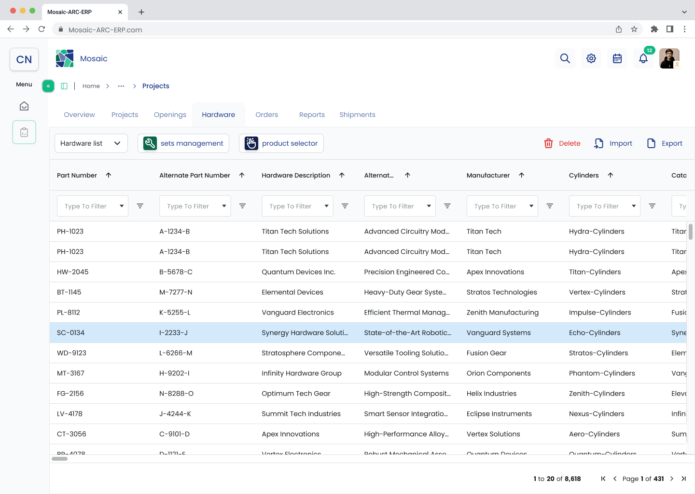Switch to the Shipments tab
Image resolution: width=695 pixels, height=494 pixels.
357,115
